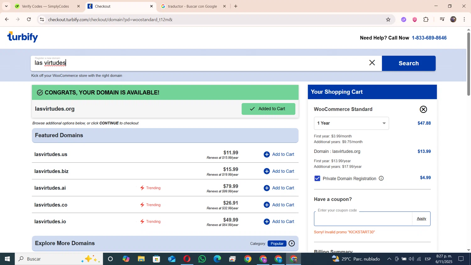The height and width of the screenshot is (265, 471).
Task: Open Chrome profile avatar
Action: pyautogui.click(x=453, y=19)
